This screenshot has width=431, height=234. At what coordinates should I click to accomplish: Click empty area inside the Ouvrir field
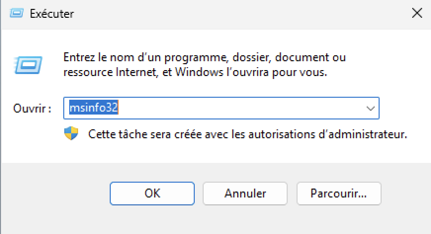[x=239, y=108]
